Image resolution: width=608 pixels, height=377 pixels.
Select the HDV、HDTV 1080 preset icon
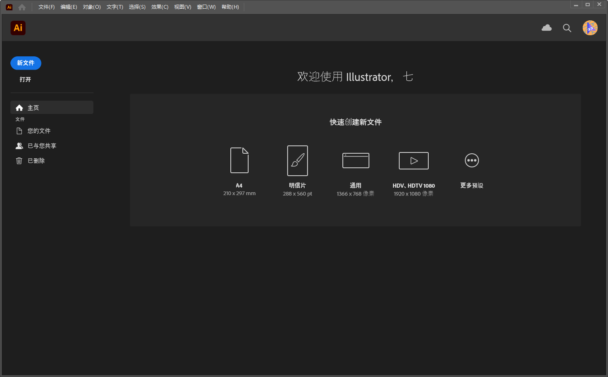(413, 160)
